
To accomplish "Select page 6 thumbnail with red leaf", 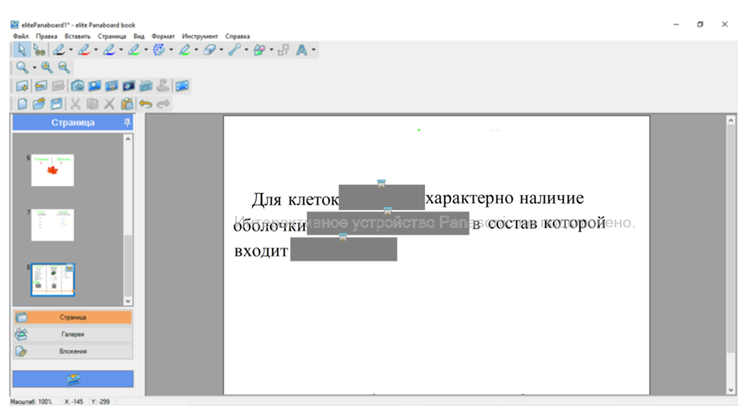I will (52, 170).
